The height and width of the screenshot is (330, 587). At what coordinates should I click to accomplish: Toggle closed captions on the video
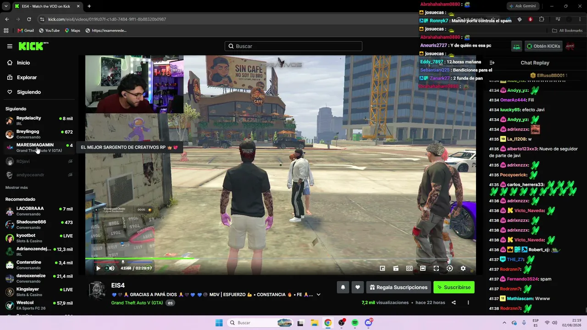click(409, 269)
